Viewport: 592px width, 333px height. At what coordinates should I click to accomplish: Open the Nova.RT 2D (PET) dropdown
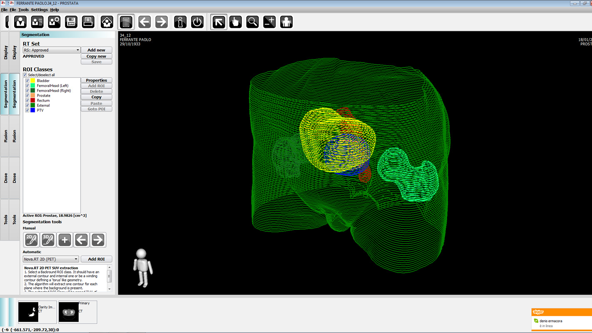coord(50,259)
